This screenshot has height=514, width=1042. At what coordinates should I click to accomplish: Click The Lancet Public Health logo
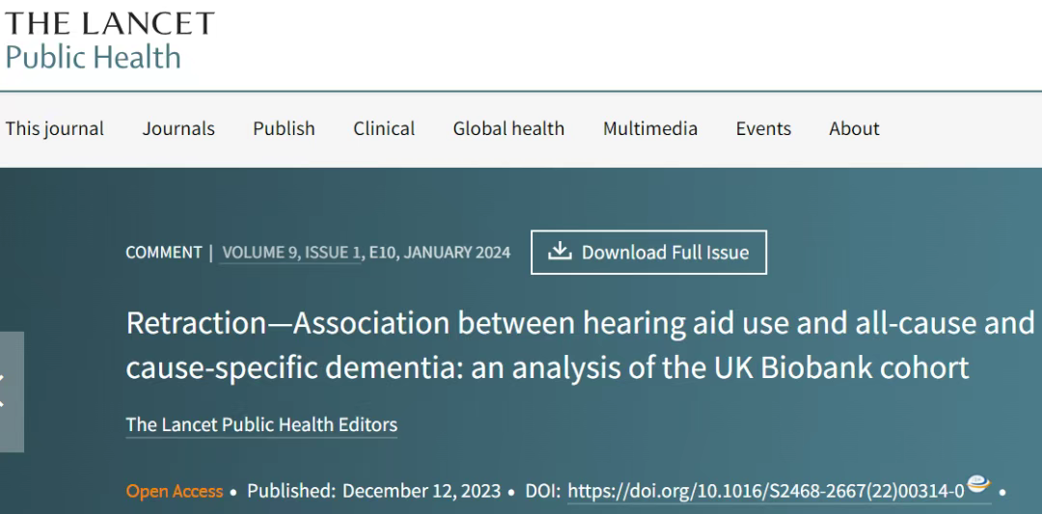tap(110, 41)
